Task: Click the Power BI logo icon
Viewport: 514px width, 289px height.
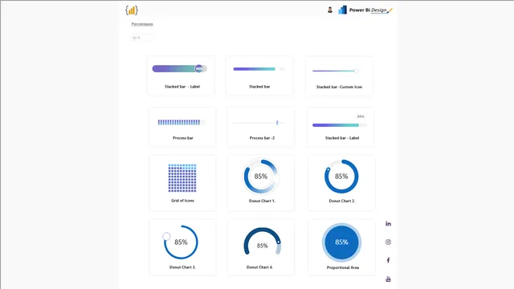Action: [343, 10]
